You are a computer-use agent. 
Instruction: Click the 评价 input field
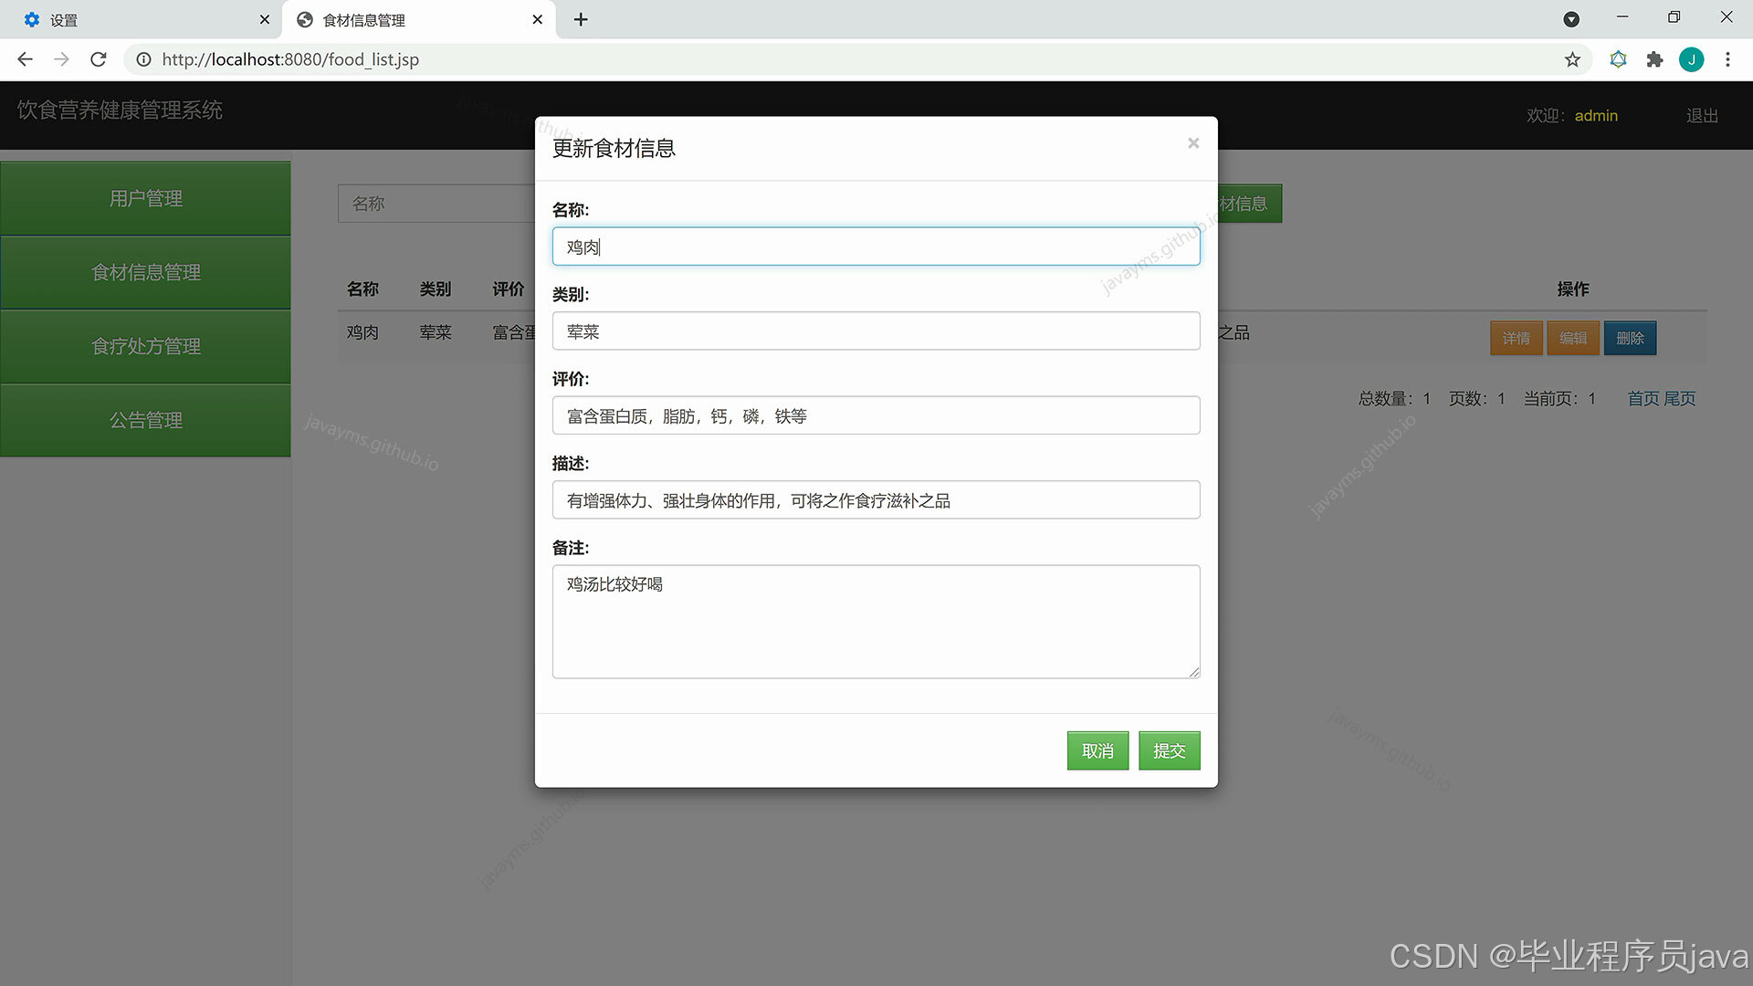(876, 415)
